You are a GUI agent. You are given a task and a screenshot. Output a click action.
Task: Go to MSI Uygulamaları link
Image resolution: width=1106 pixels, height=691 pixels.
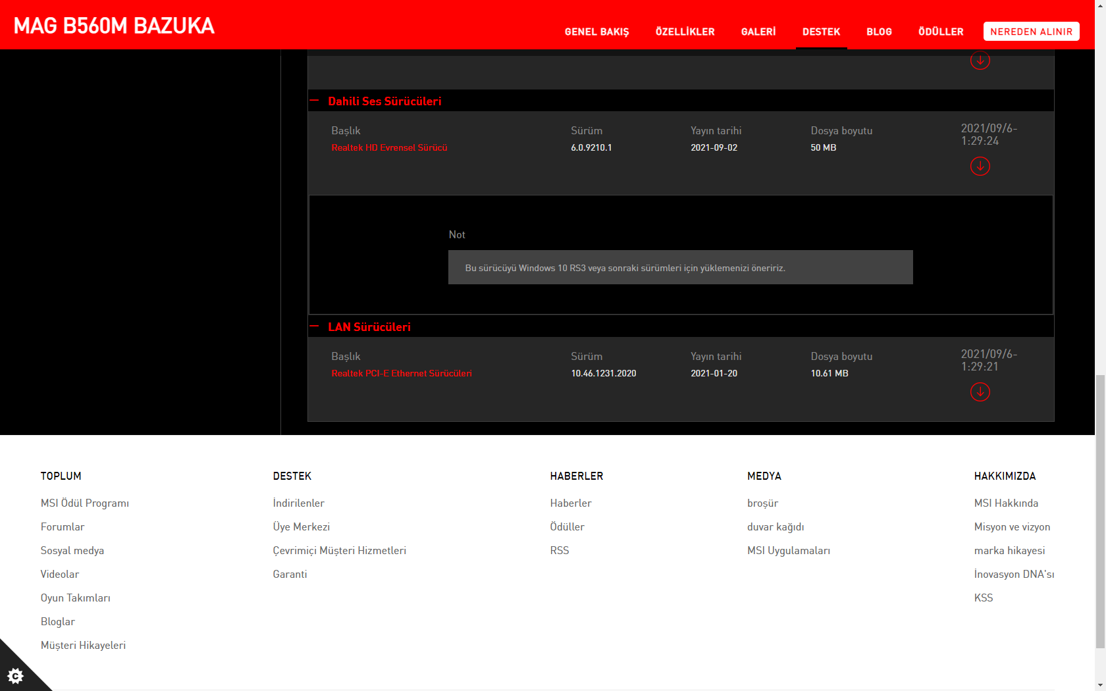pos(789,550)
